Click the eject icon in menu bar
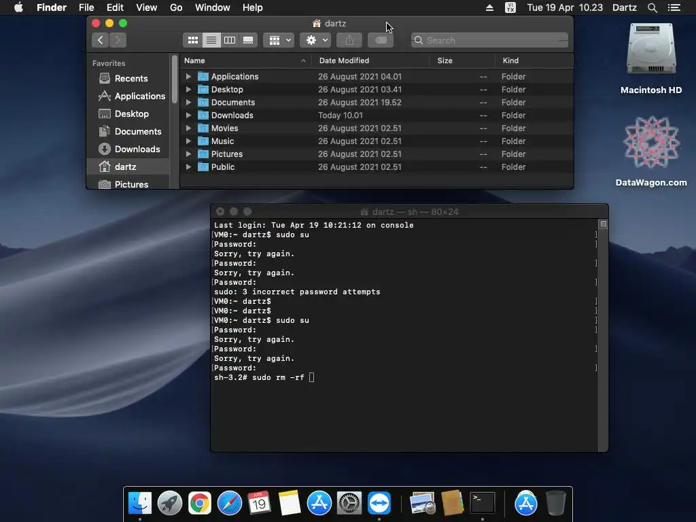Image resolution: width=696 pixels, height=522 pixels. [489, 7]
